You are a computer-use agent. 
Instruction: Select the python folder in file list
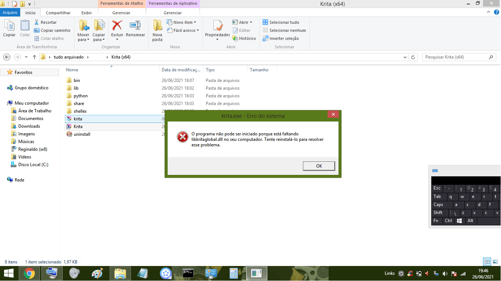[x=81, y=96]
